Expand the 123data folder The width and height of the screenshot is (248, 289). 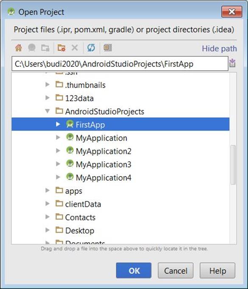click(x=47, y=98)
